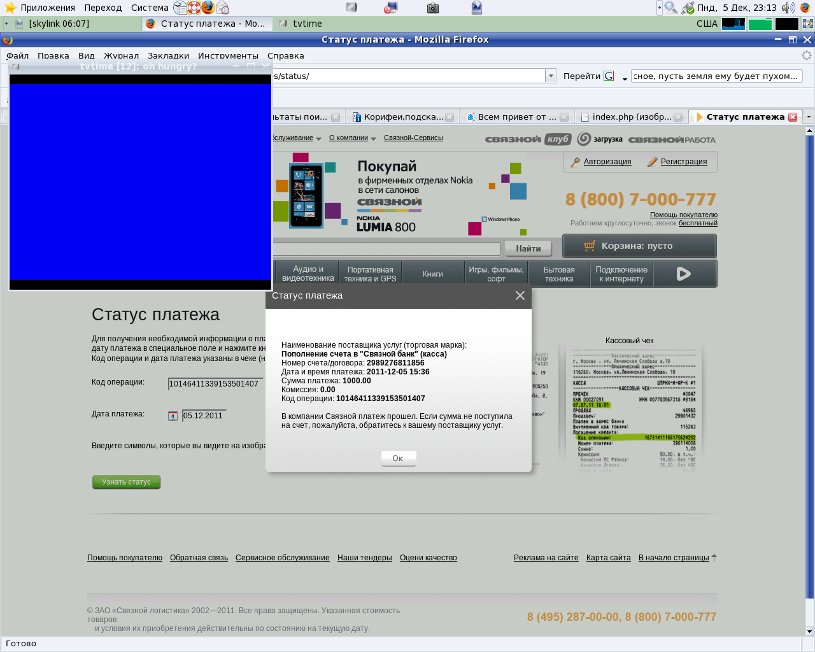The image size is (815, 652).
Task: Click the Найти search button
Action: click(528, 248)
